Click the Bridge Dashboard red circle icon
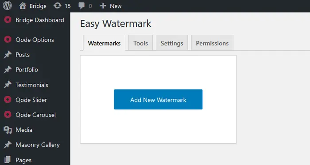The image size is (310, 165). (8, 20)
